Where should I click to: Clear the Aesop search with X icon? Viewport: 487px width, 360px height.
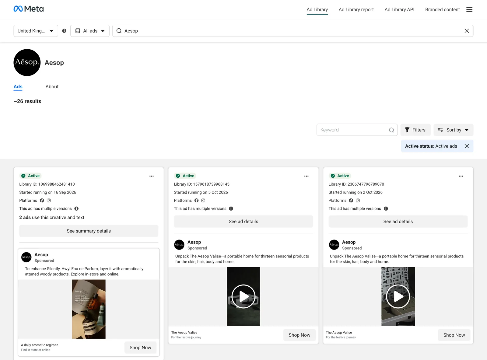point(467,31)
